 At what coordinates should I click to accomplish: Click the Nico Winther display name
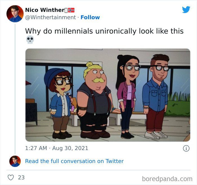point(44,10)
